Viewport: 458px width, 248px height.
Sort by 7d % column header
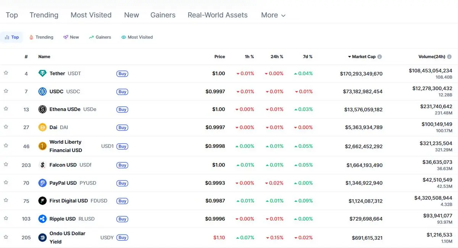click(308, 57)
